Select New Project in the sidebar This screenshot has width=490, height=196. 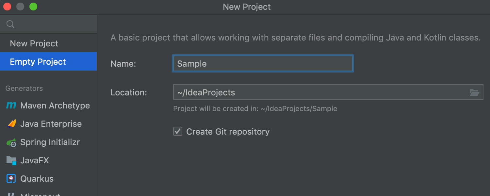[34, 43]
